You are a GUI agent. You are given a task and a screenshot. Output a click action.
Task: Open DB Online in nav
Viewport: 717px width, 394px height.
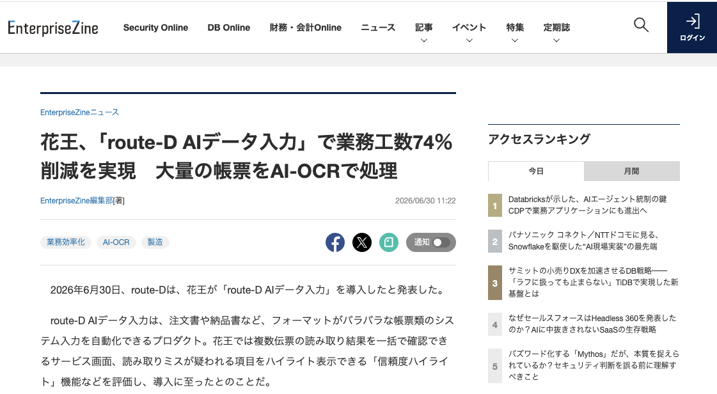click(228, 28)
